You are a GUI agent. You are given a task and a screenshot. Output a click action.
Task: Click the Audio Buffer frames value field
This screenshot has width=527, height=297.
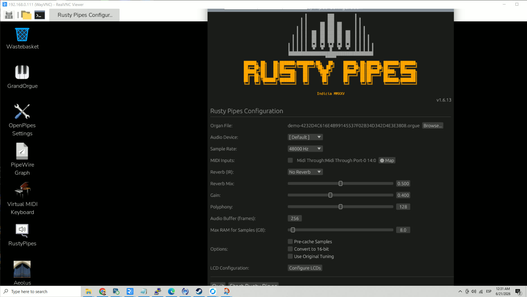tap(295, 218)
